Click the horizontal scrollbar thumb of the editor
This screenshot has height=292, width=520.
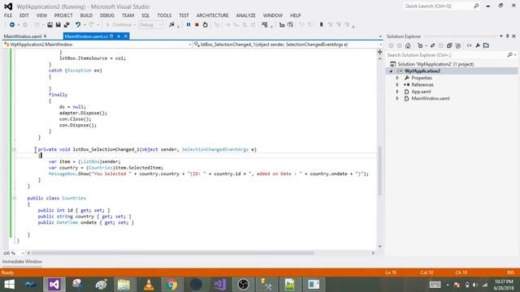pyautogui.click(x=172, y=253)
